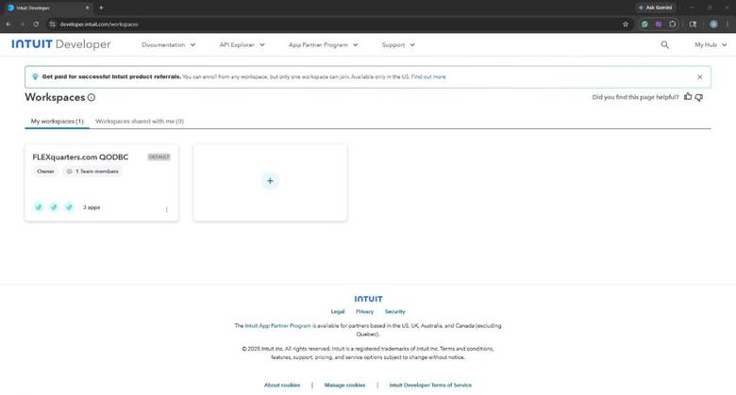Click the Intuit Developer logo
The width and height of the screenshot is (736, 395).
[x=61, y=44]
